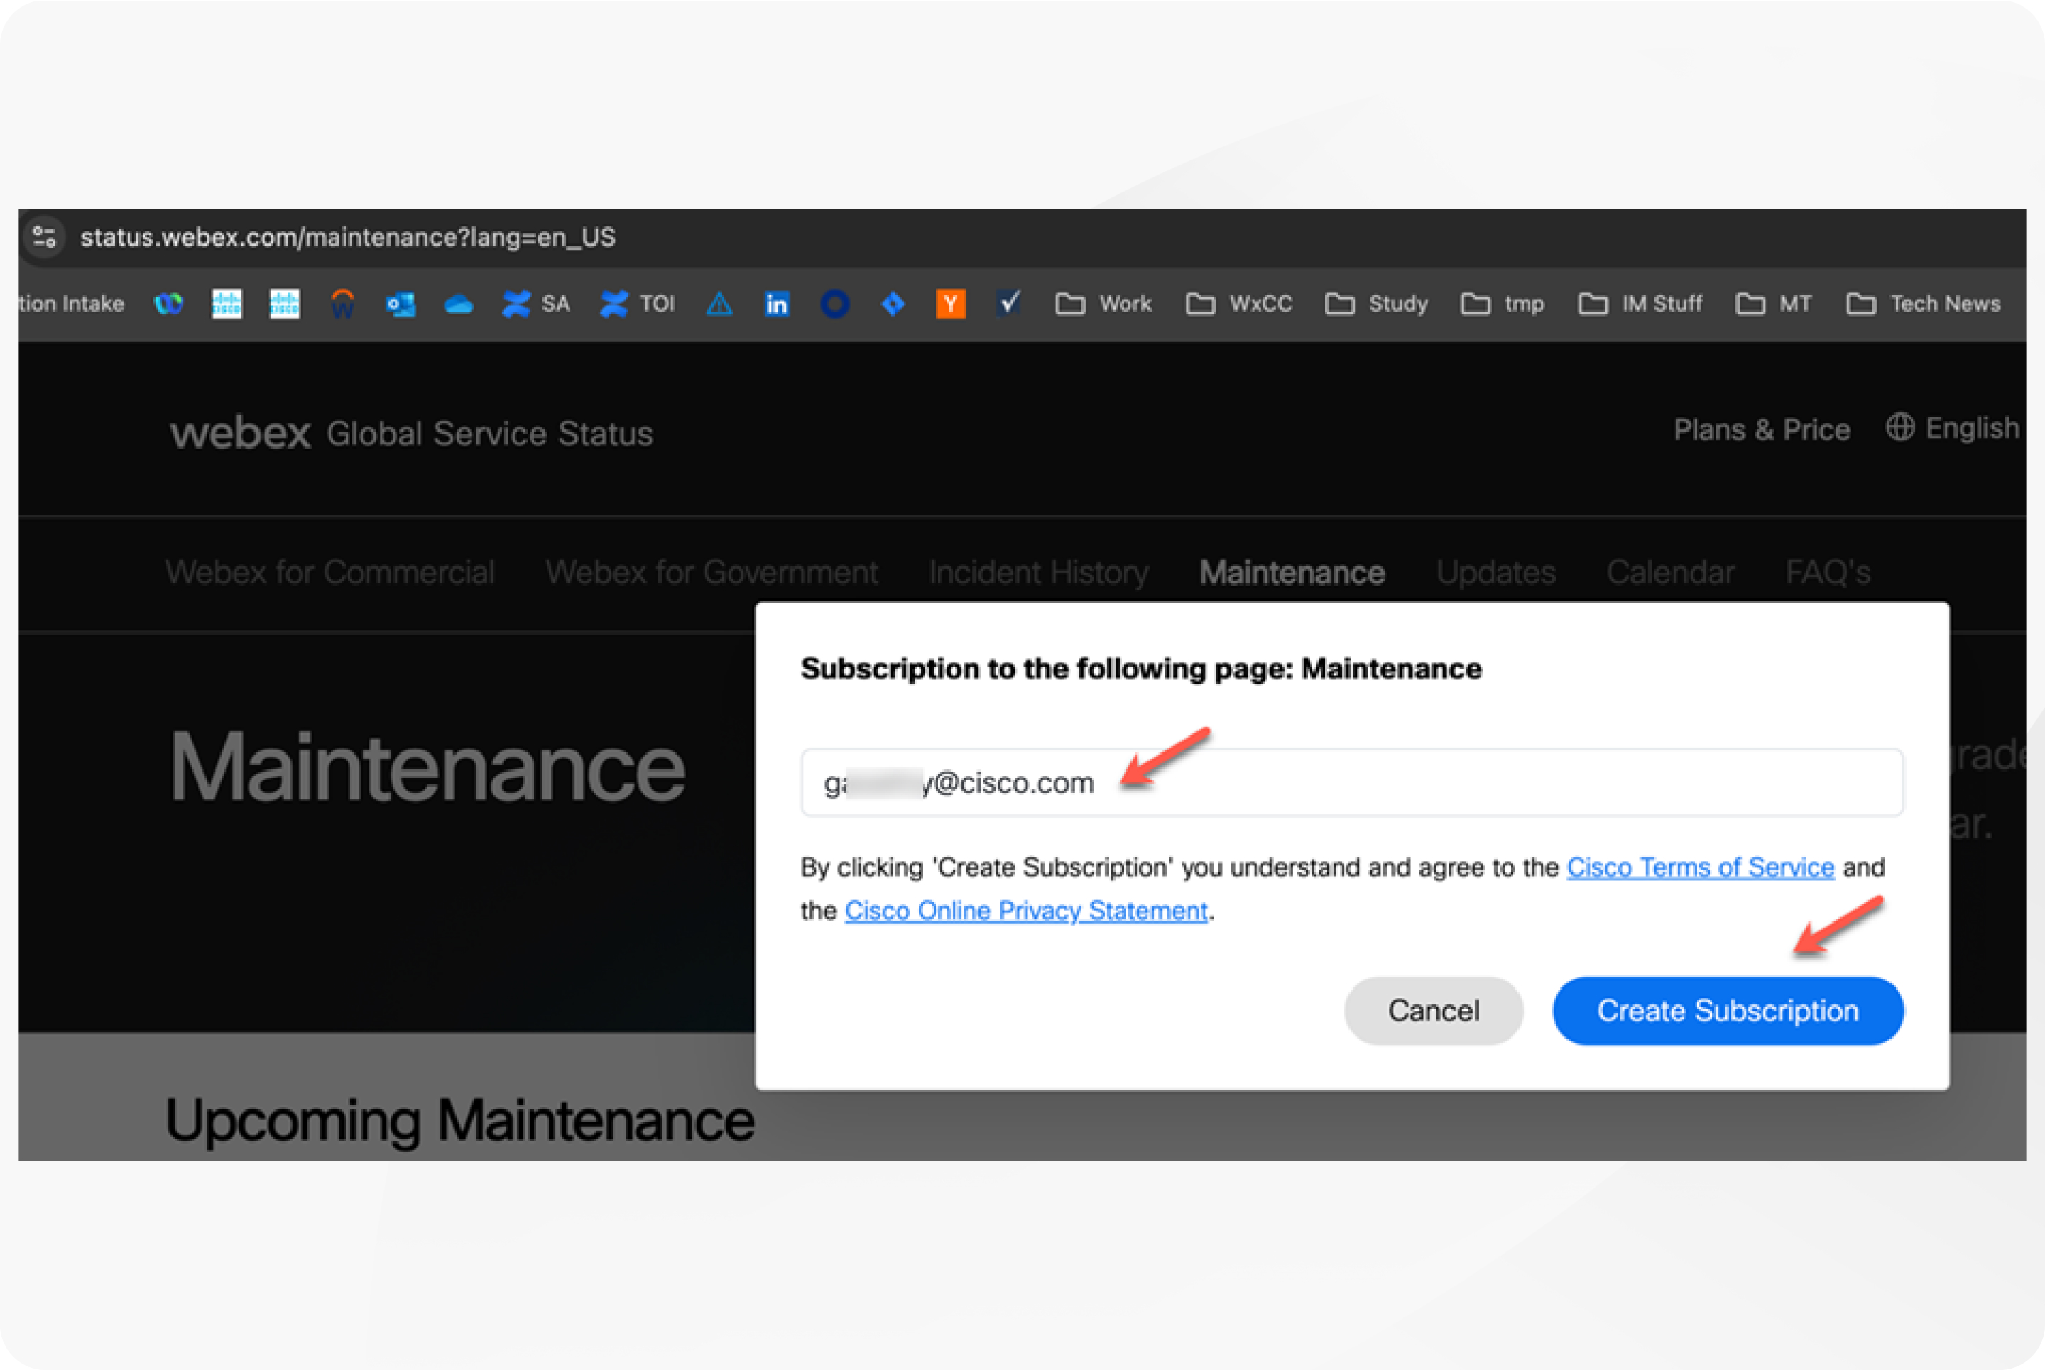Open the dark blue circle bookmark

(x=834, y=304)
